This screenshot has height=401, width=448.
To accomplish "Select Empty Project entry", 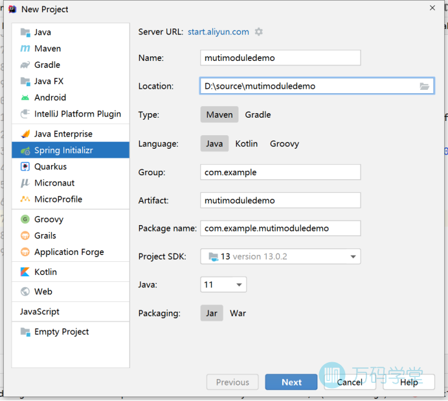I will point(71,332).
